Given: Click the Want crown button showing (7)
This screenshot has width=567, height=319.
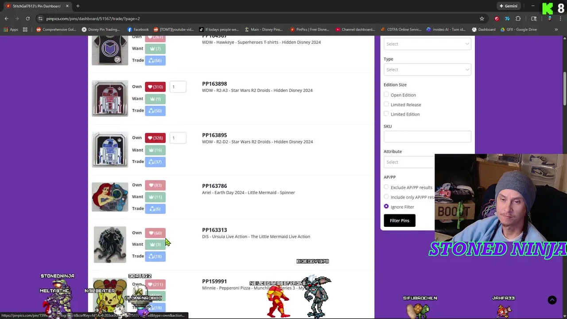Looking at the screenshot, I should click(x=155, y=49).
